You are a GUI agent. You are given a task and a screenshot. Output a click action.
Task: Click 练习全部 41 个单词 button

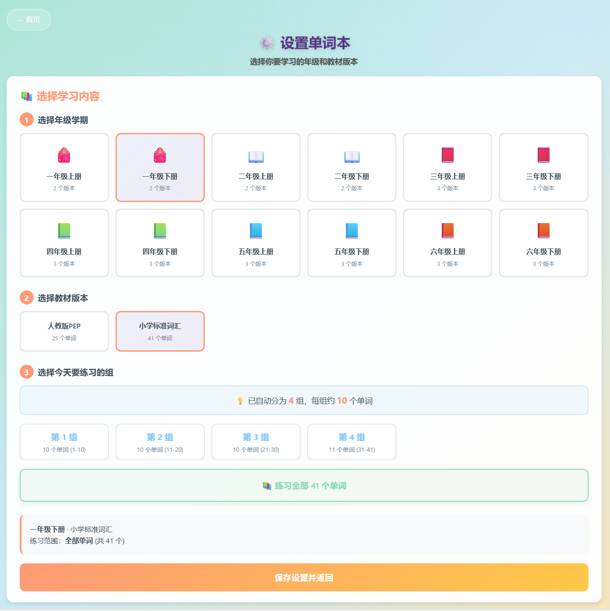pyautogui.click(x=304, y=485)
